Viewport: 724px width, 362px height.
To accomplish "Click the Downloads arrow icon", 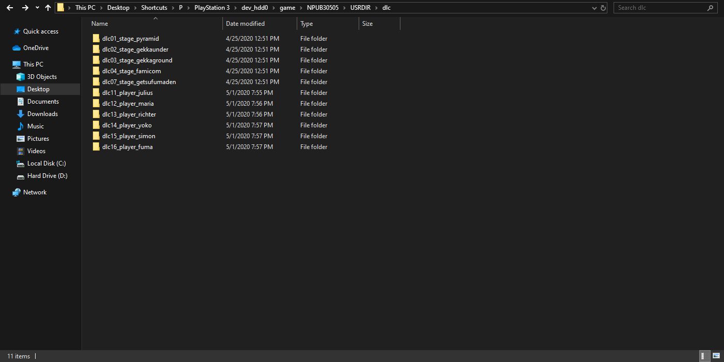I will tap(21, 114).
